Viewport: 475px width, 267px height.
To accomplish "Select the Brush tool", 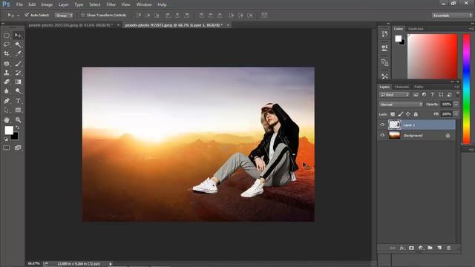I will tap(18, 64).
